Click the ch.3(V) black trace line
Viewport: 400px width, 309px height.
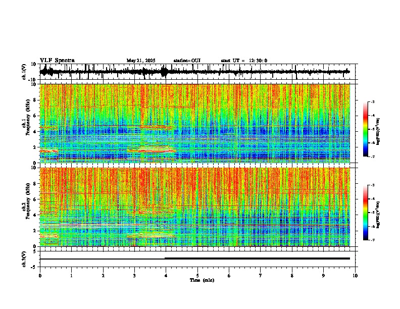[x=195, y=259]
